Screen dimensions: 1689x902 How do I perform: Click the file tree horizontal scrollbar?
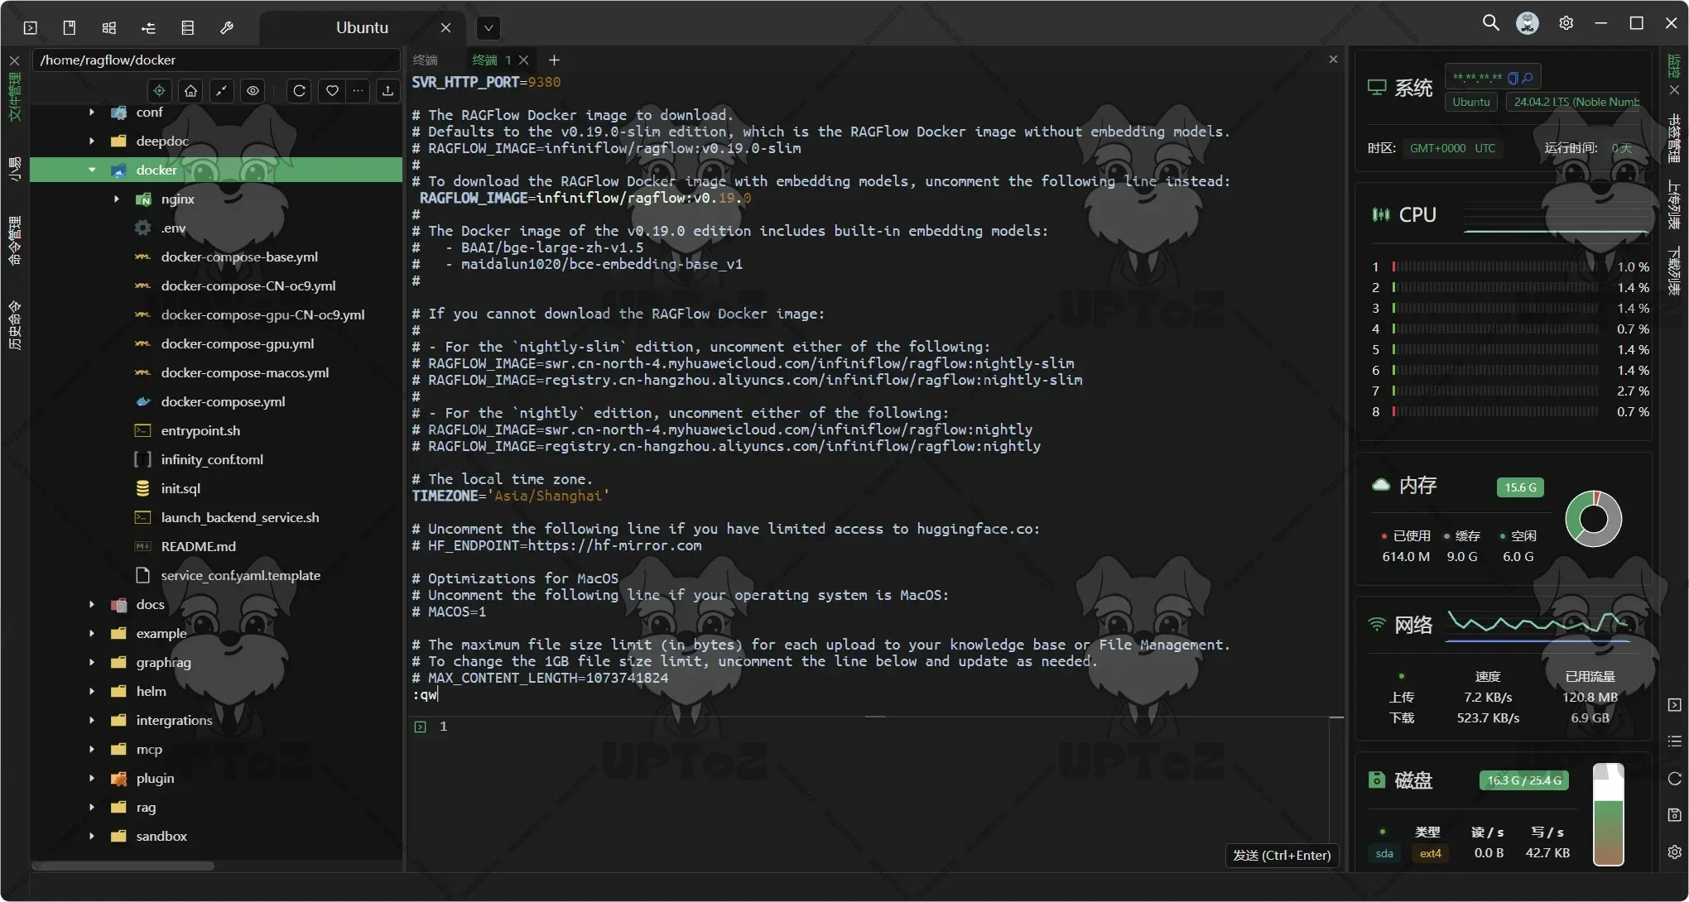point(123,866)
